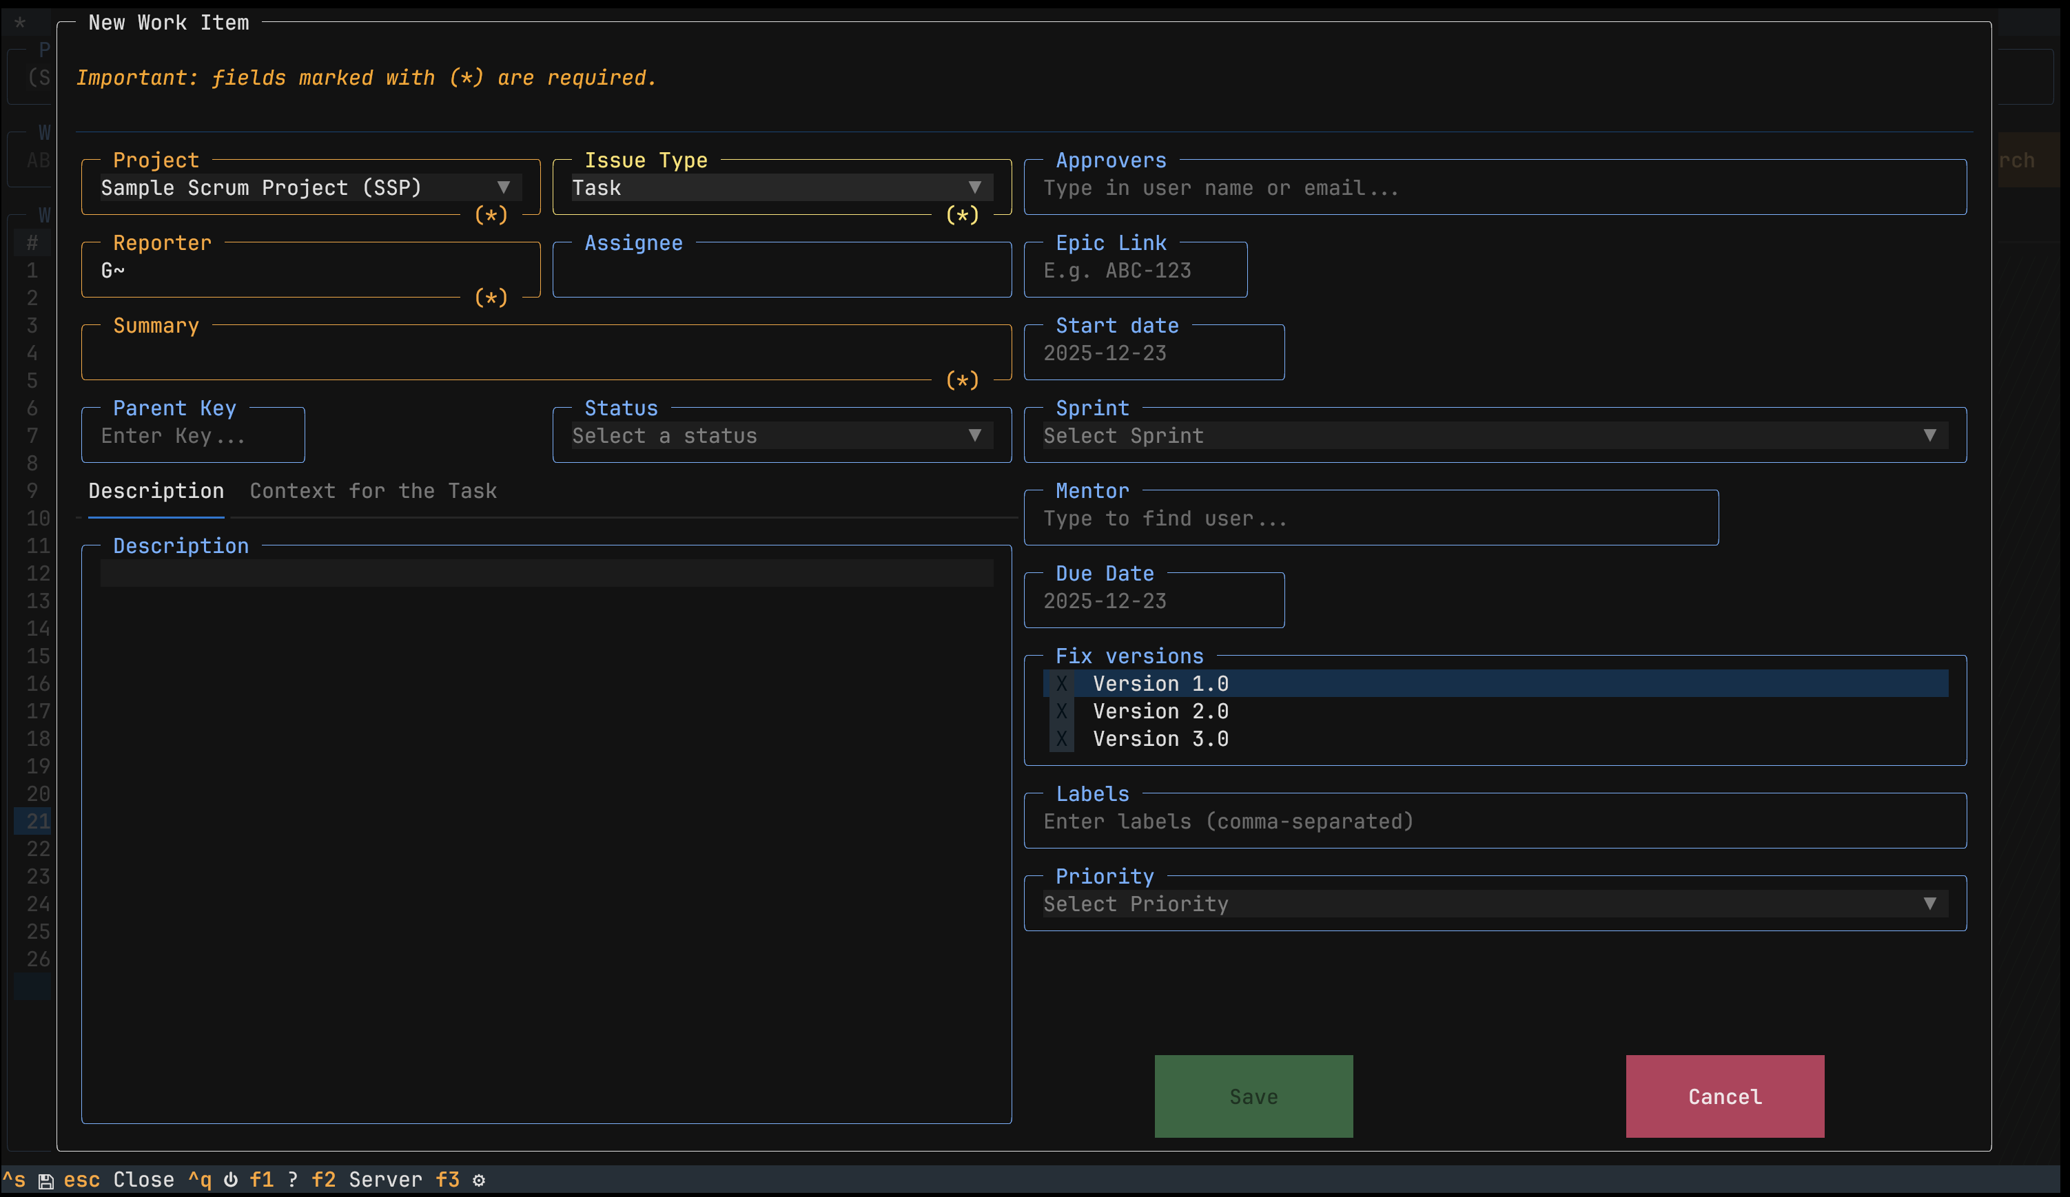This screenshot has width=2070, height=1197.
Task: Toggle Version 1.0 checkbox
Action: click(x=1061, y=683)
